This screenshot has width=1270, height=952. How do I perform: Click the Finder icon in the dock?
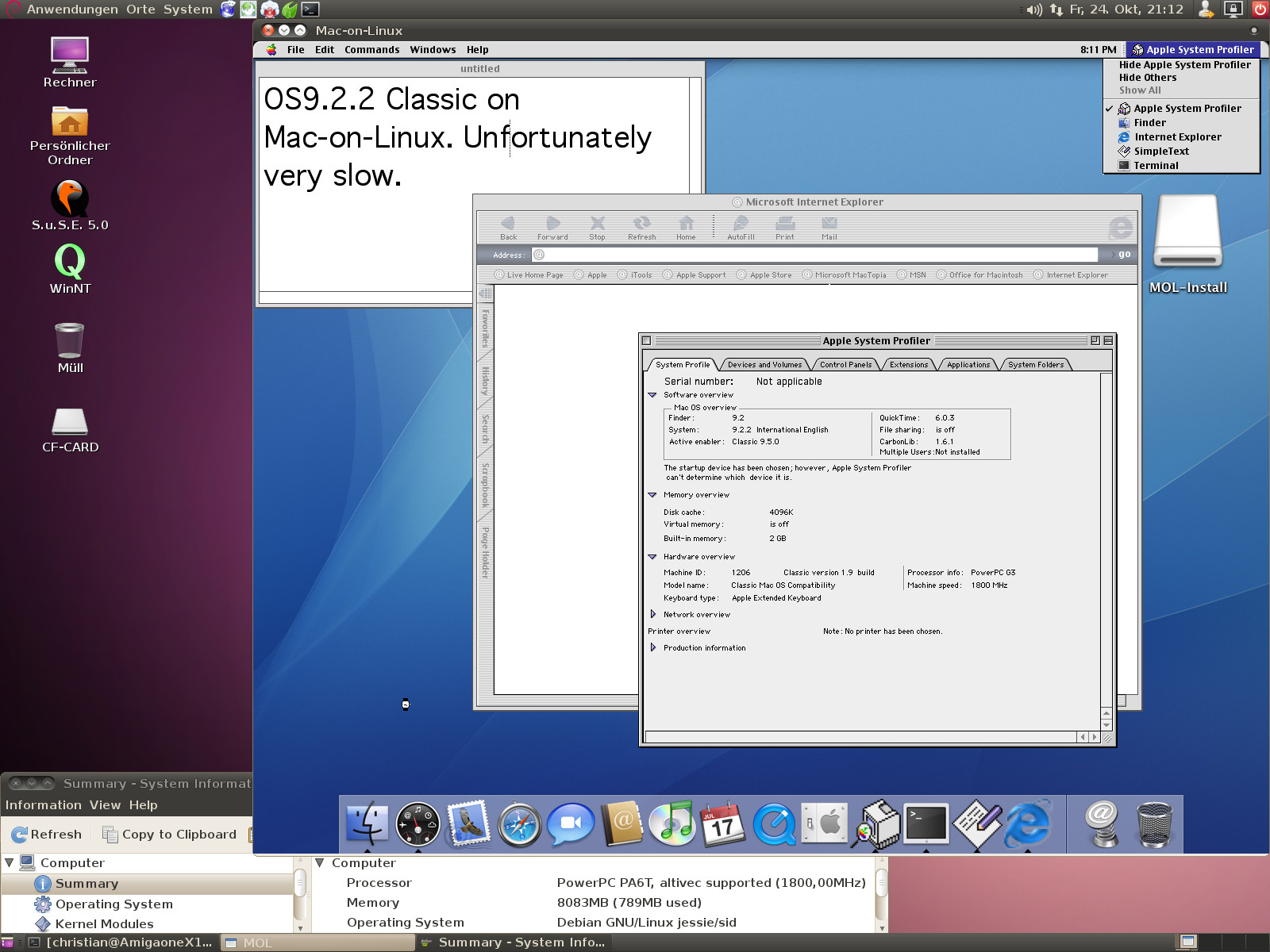coord(368,824)
